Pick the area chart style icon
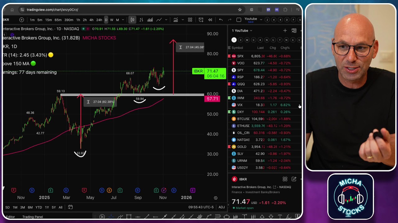This screenshot has height=223, width=398. click(150, 20)
